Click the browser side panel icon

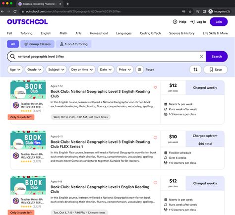[204, 11]
